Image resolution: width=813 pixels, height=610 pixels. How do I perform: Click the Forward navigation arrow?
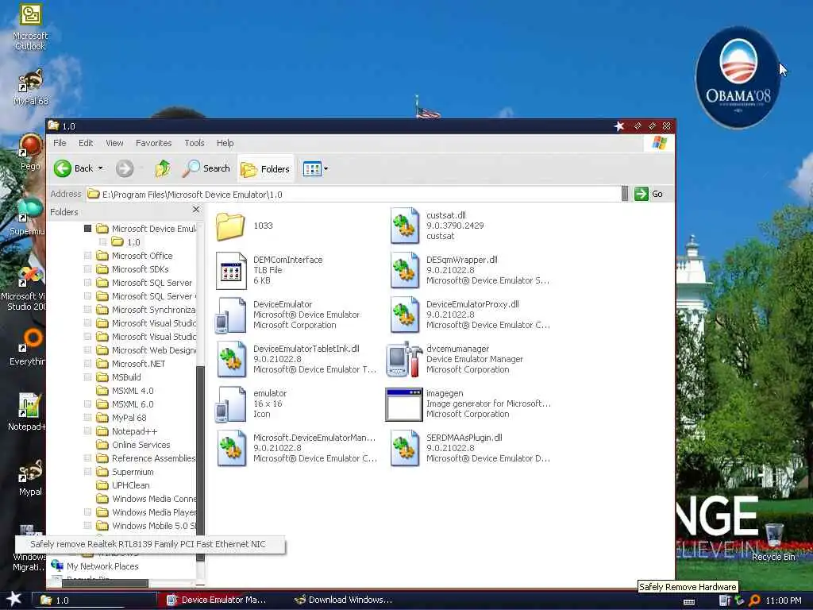[125, 168]
